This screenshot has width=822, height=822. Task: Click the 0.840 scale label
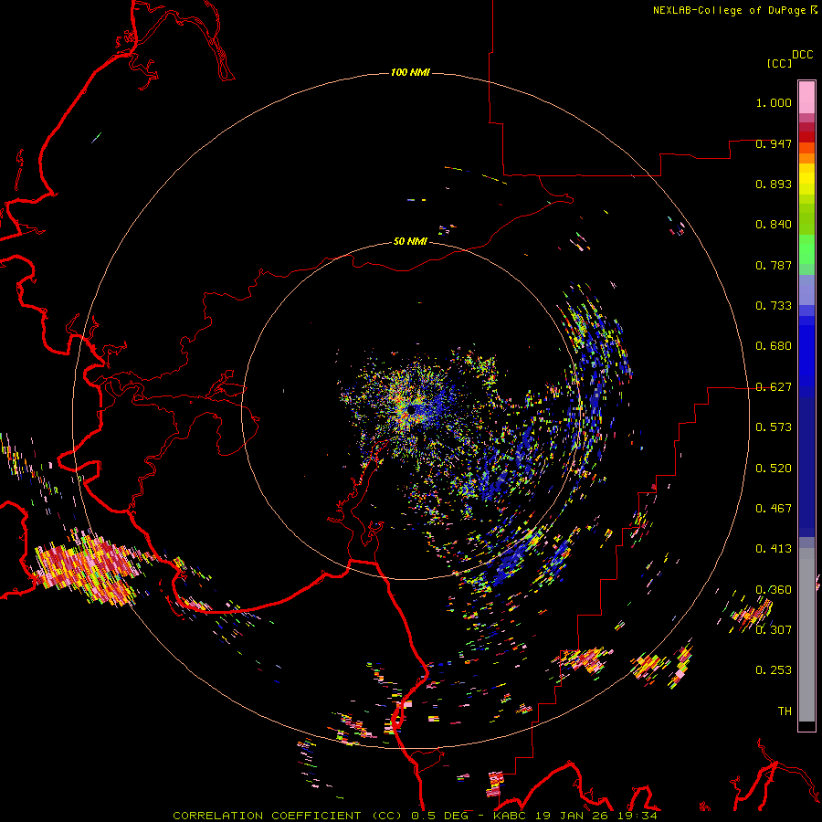click(x=774, y=225)
